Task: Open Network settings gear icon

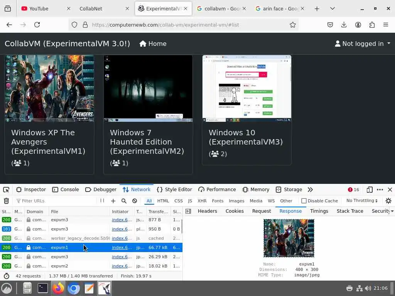Action: [388, 200]
